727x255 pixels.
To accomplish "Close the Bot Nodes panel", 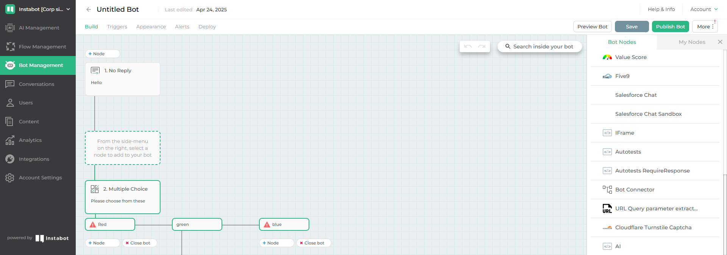I will click(720, 42).
